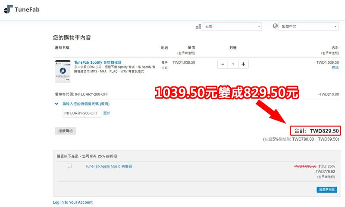Collapse the coupon code section chevron

pyautogui.click(x=56, y=104)
